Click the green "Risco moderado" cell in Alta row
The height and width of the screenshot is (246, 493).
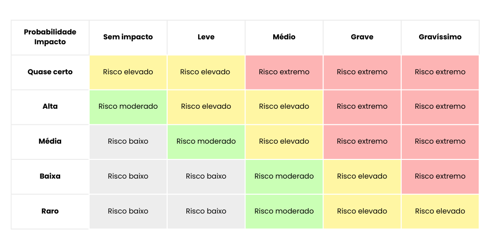[x=128, y=106]
